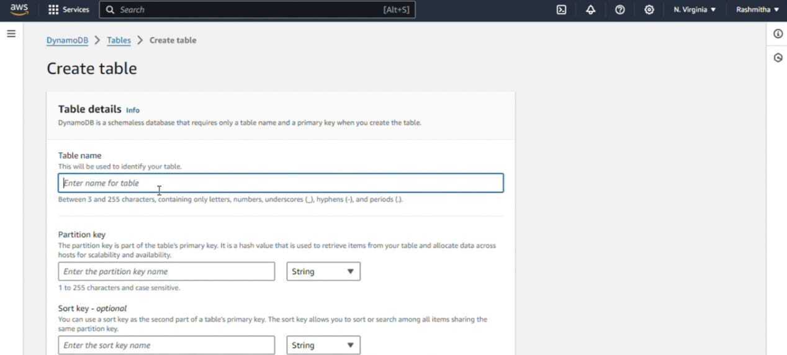Click the Partition key label
Image resolution: width=787 pixels, height=355 pixels.
82,235
